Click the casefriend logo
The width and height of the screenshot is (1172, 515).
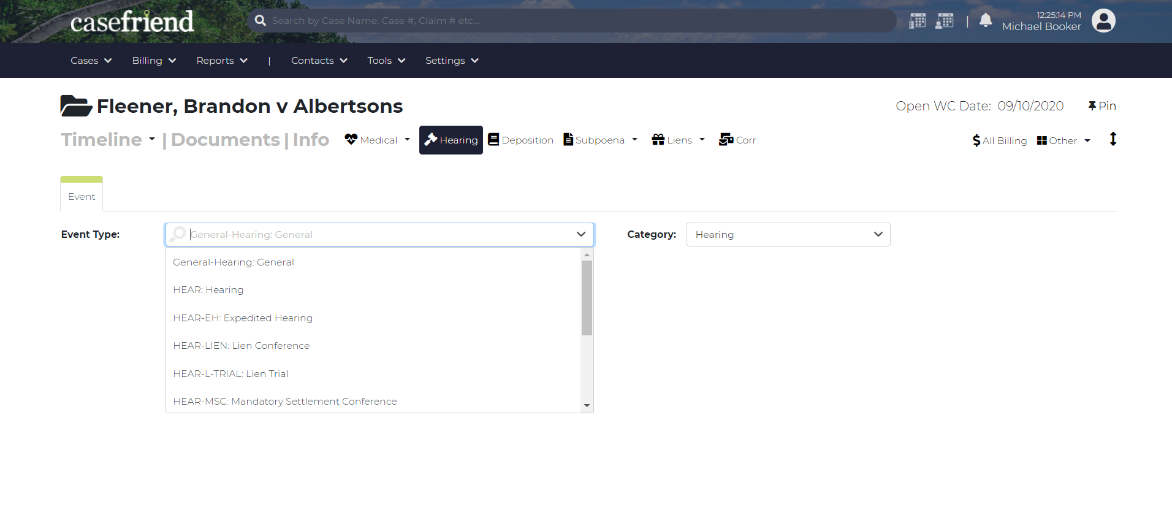132,21
